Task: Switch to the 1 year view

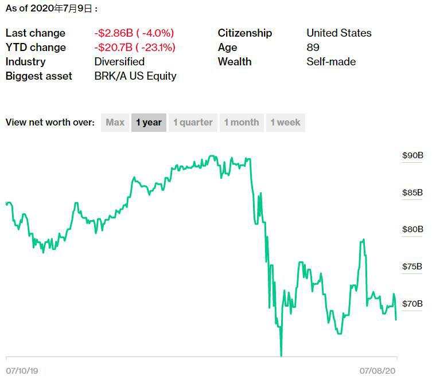Action: tap(149, 122)
